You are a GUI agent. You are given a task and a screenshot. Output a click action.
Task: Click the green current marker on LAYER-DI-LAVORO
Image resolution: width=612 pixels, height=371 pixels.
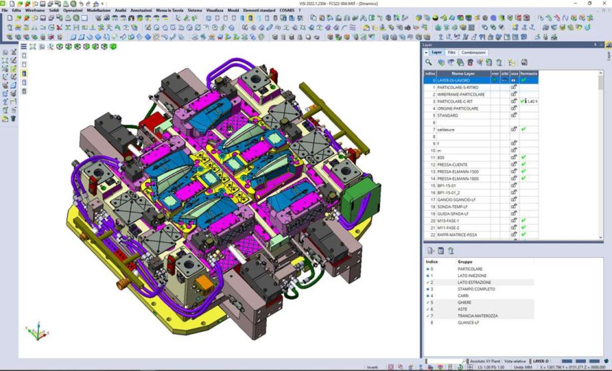click(x=495, y=80)
